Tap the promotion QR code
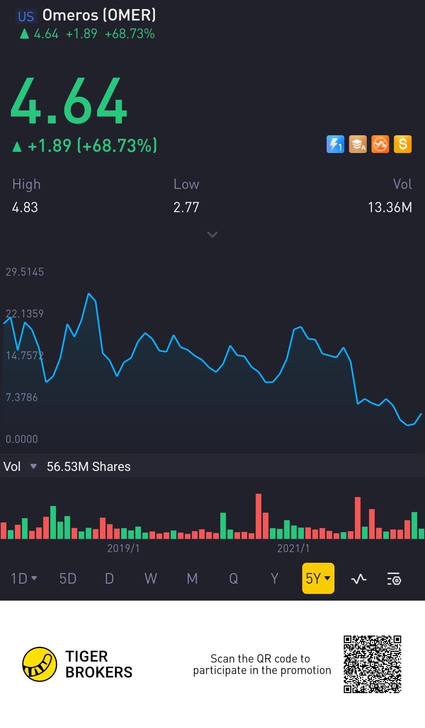 pos(372,664)
